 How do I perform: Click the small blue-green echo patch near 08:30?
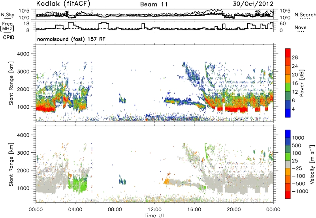pyautogui.click(x=122, y=180)
